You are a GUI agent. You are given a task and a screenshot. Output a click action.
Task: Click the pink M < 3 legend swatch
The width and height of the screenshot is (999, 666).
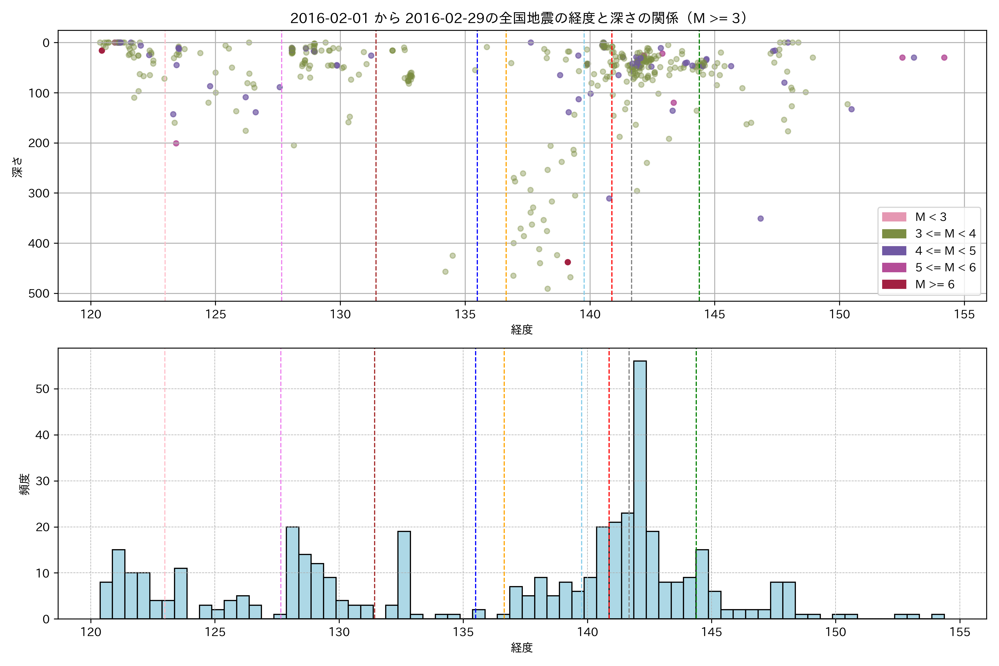894,217
